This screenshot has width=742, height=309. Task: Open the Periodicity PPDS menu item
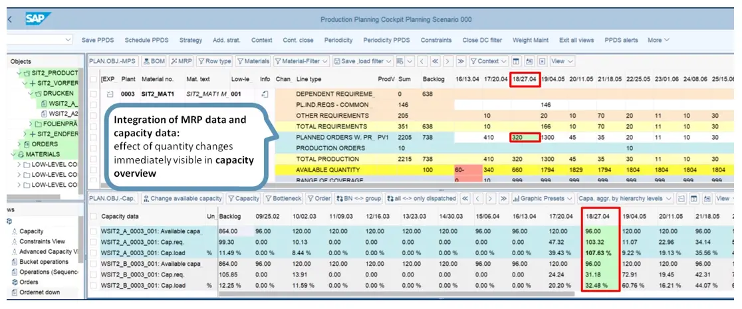(386, 41)
